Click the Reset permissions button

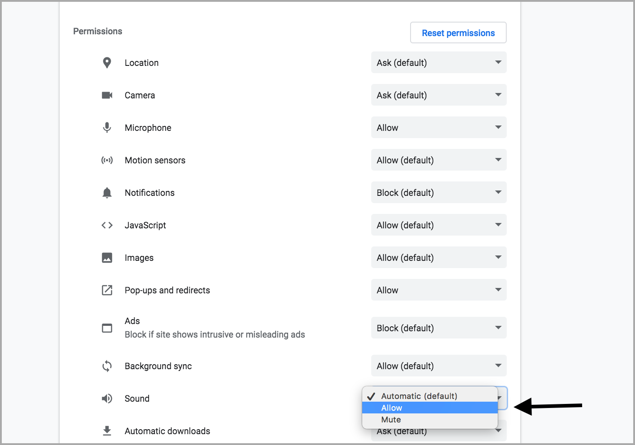[458, 33]
